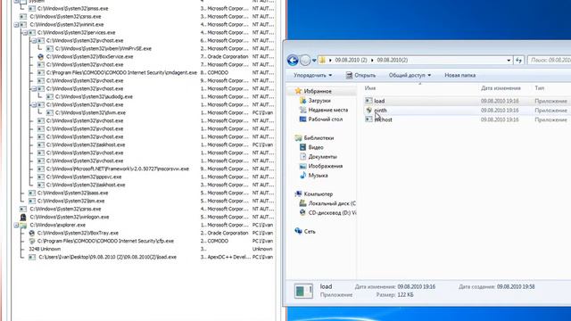Click the COMODO cfp.exe shield icon
The image size is (571, 321).
pos(32,241)
